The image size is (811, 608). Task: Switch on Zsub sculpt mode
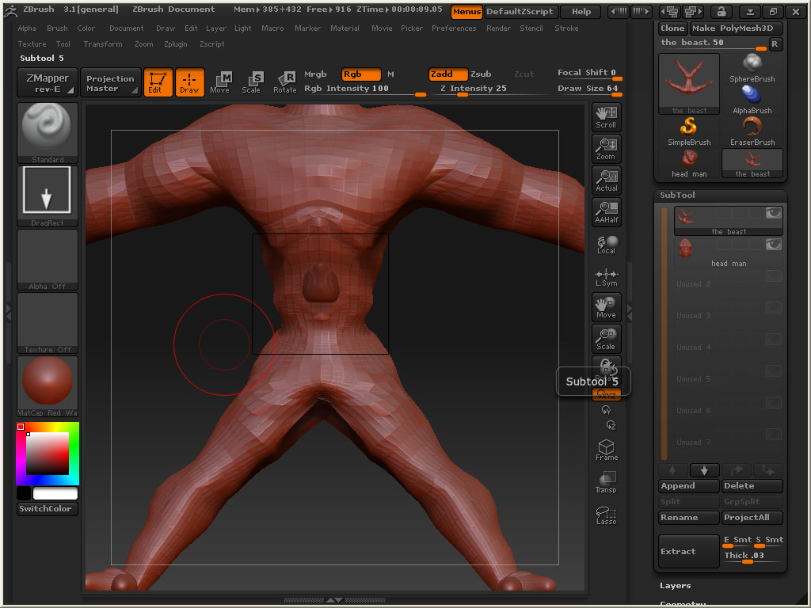coord(481,74)
